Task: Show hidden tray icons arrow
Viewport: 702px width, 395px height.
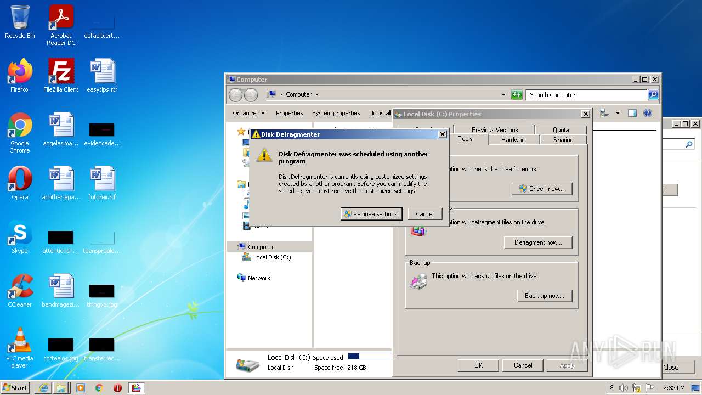Action: click(612, 387)
